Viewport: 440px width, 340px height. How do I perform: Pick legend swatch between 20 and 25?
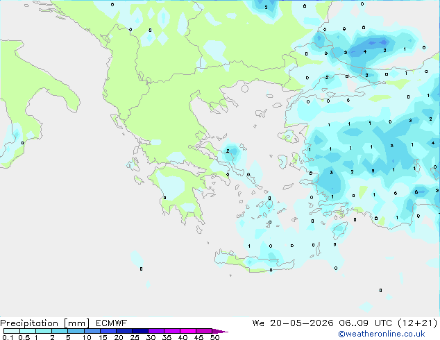(x=124, y=331)
